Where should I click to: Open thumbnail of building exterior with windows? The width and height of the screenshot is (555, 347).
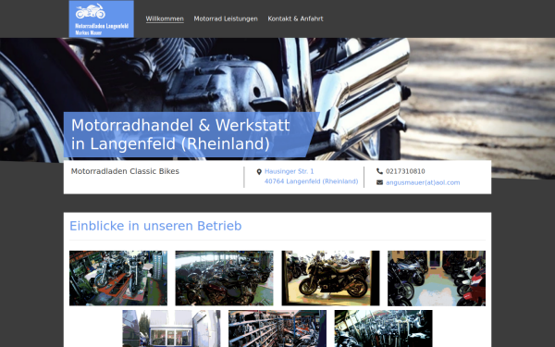[171, 328]
